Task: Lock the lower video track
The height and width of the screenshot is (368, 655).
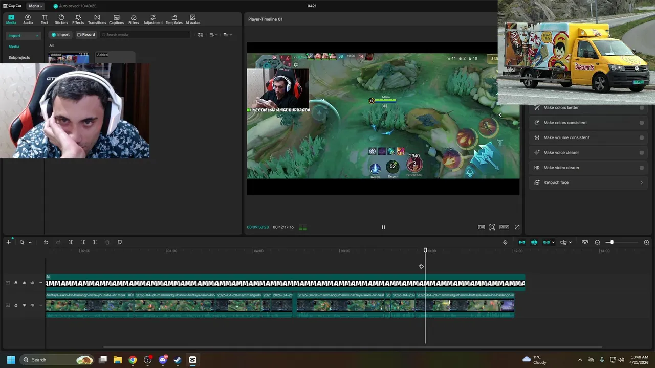Action: pyautogui.click(x=16, y=305)
